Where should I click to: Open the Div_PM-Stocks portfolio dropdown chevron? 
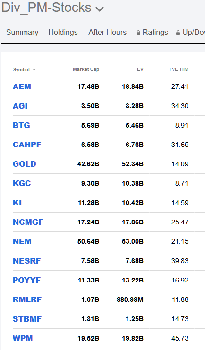coord(100,9)
